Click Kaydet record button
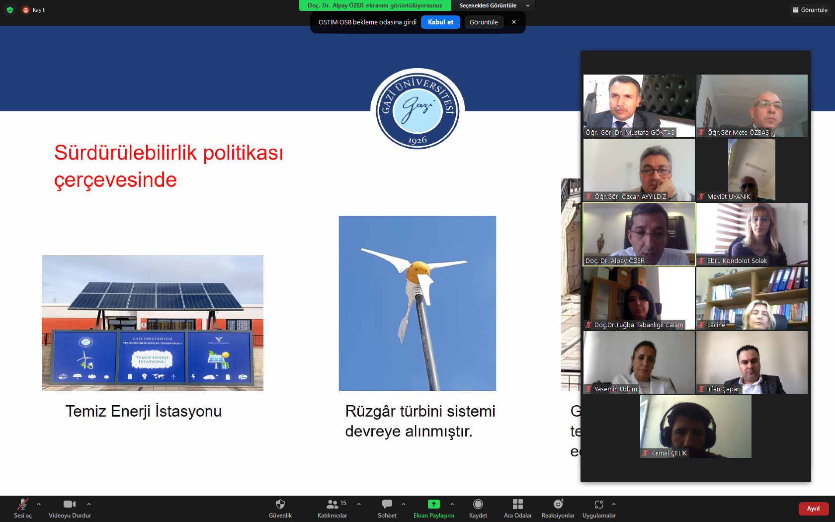835x522 pixels. [478, 508]
